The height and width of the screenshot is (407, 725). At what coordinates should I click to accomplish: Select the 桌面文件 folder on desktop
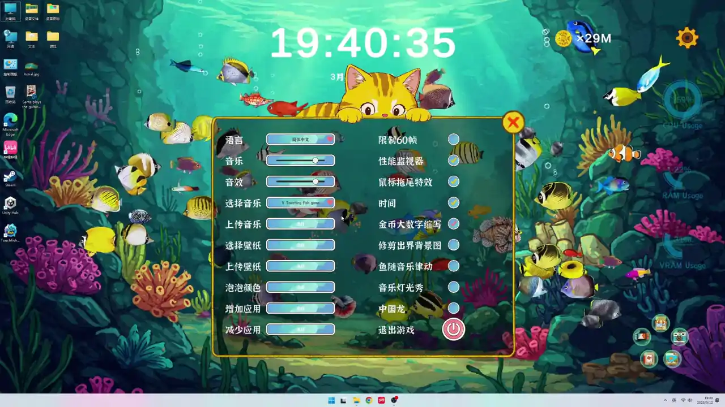point(32,12)
